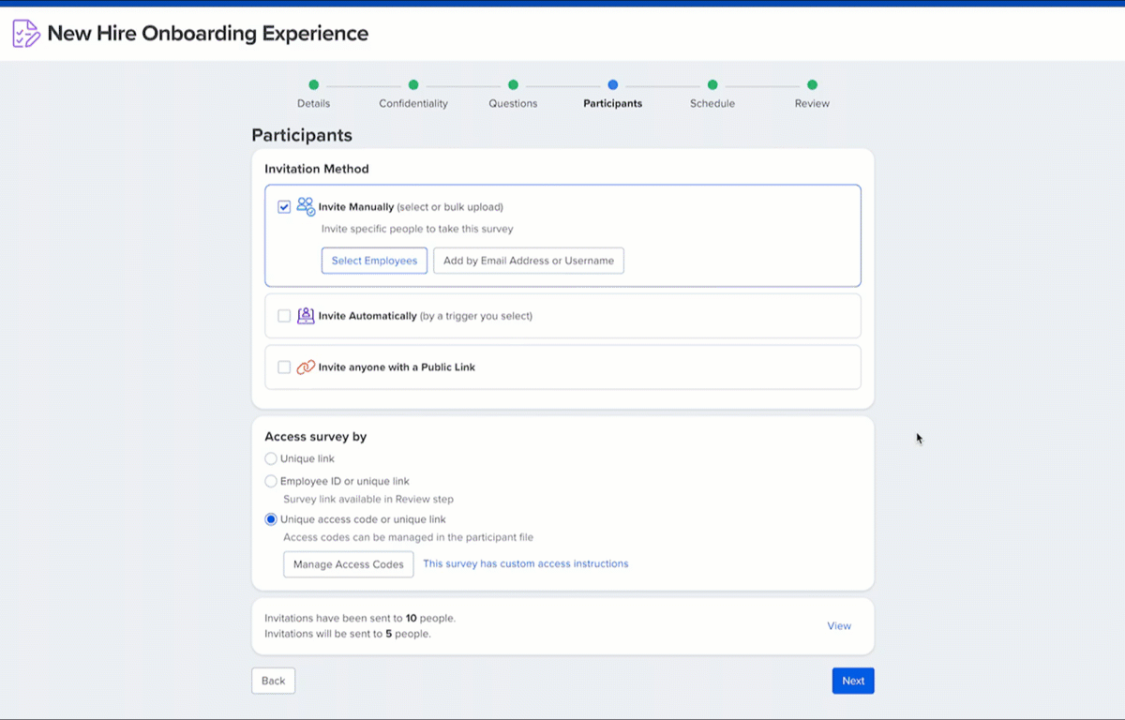Click the Public Link chain icon

pyautogui.click(x=306, y=367)
